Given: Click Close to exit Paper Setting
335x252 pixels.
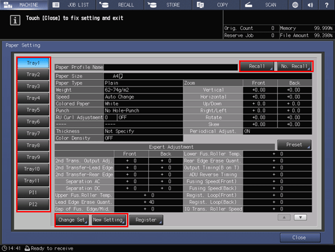Looking at the screenshot, I should [300, 238].
